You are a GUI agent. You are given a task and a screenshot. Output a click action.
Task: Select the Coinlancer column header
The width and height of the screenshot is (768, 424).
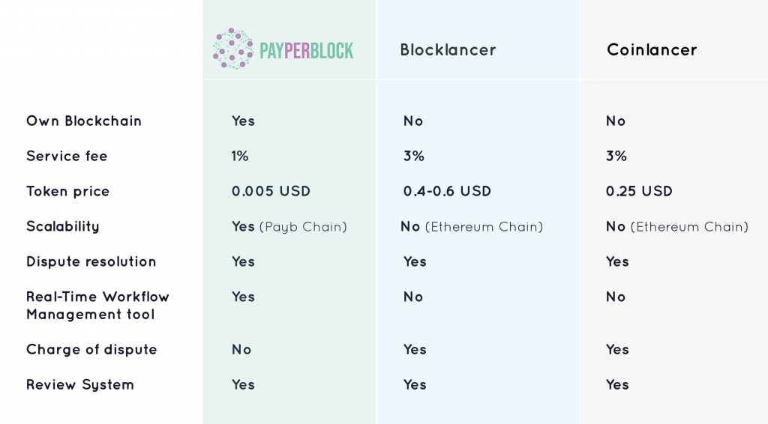tap(652, 50)
